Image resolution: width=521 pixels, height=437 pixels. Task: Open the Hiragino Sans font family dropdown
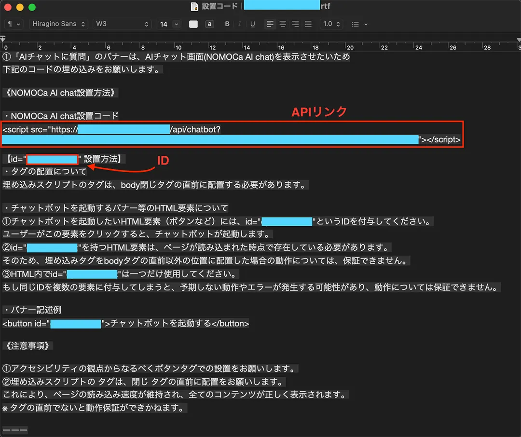pyautogui.click(x=58, y=24)
